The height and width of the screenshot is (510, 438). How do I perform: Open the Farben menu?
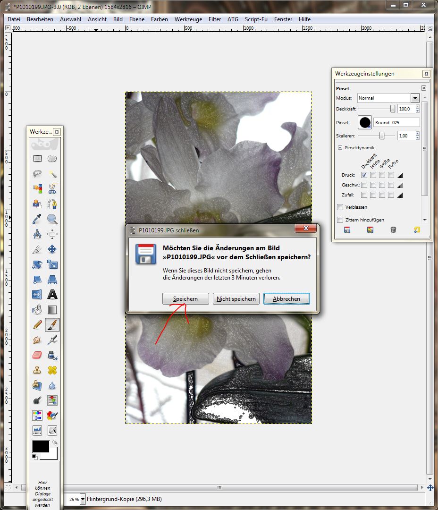(x=160, y=19)
